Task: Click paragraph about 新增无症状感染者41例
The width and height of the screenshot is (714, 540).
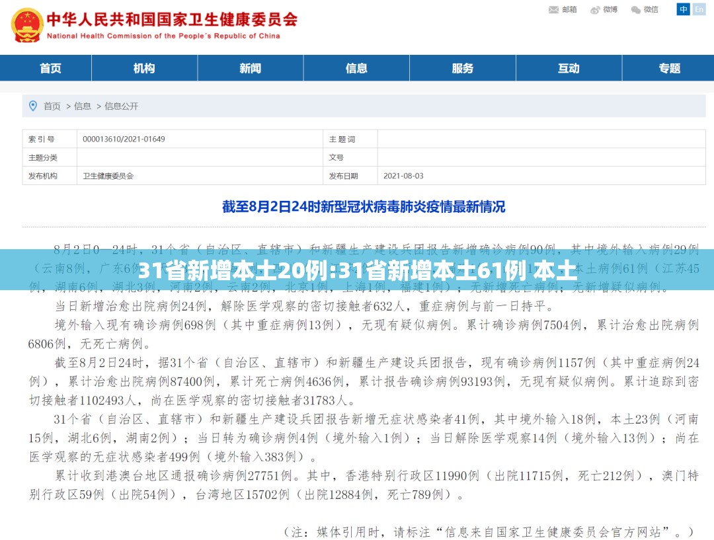Action: [364, 438]
